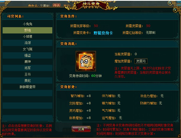The image size is (181, 138).
Task: Select 王爷 list entry
Action: click(27, 74)
